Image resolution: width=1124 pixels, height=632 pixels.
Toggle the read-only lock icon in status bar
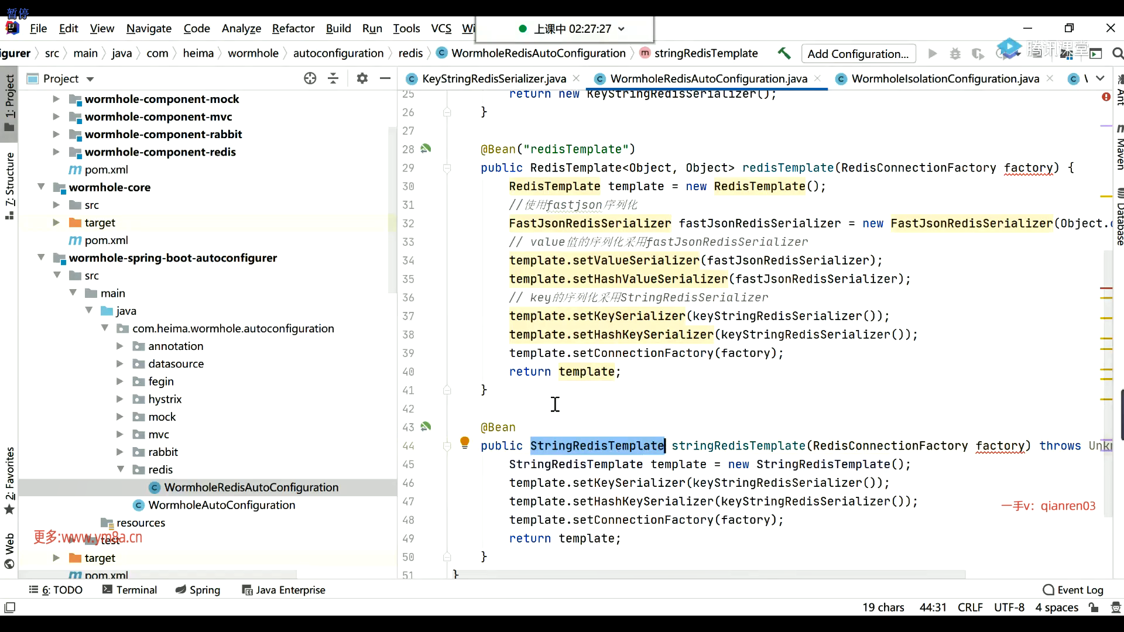coord(1094,607)
